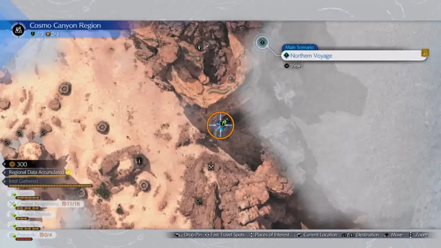Click Fast Travel Spots in the hint bar
441x248 pixels.
point(227,235)
